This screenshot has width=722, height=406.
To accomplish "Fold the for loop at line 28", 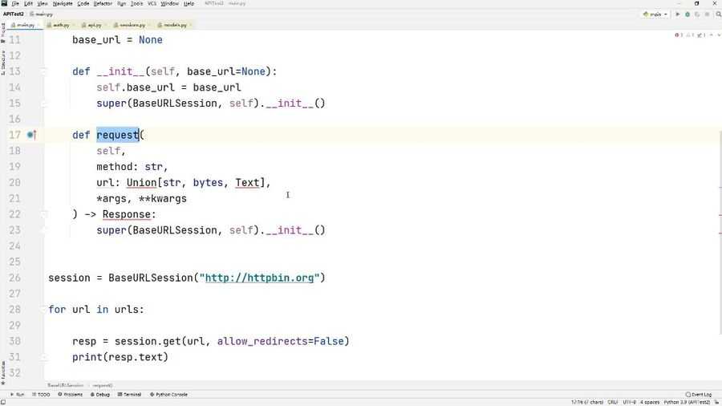I will coord(43,310).
